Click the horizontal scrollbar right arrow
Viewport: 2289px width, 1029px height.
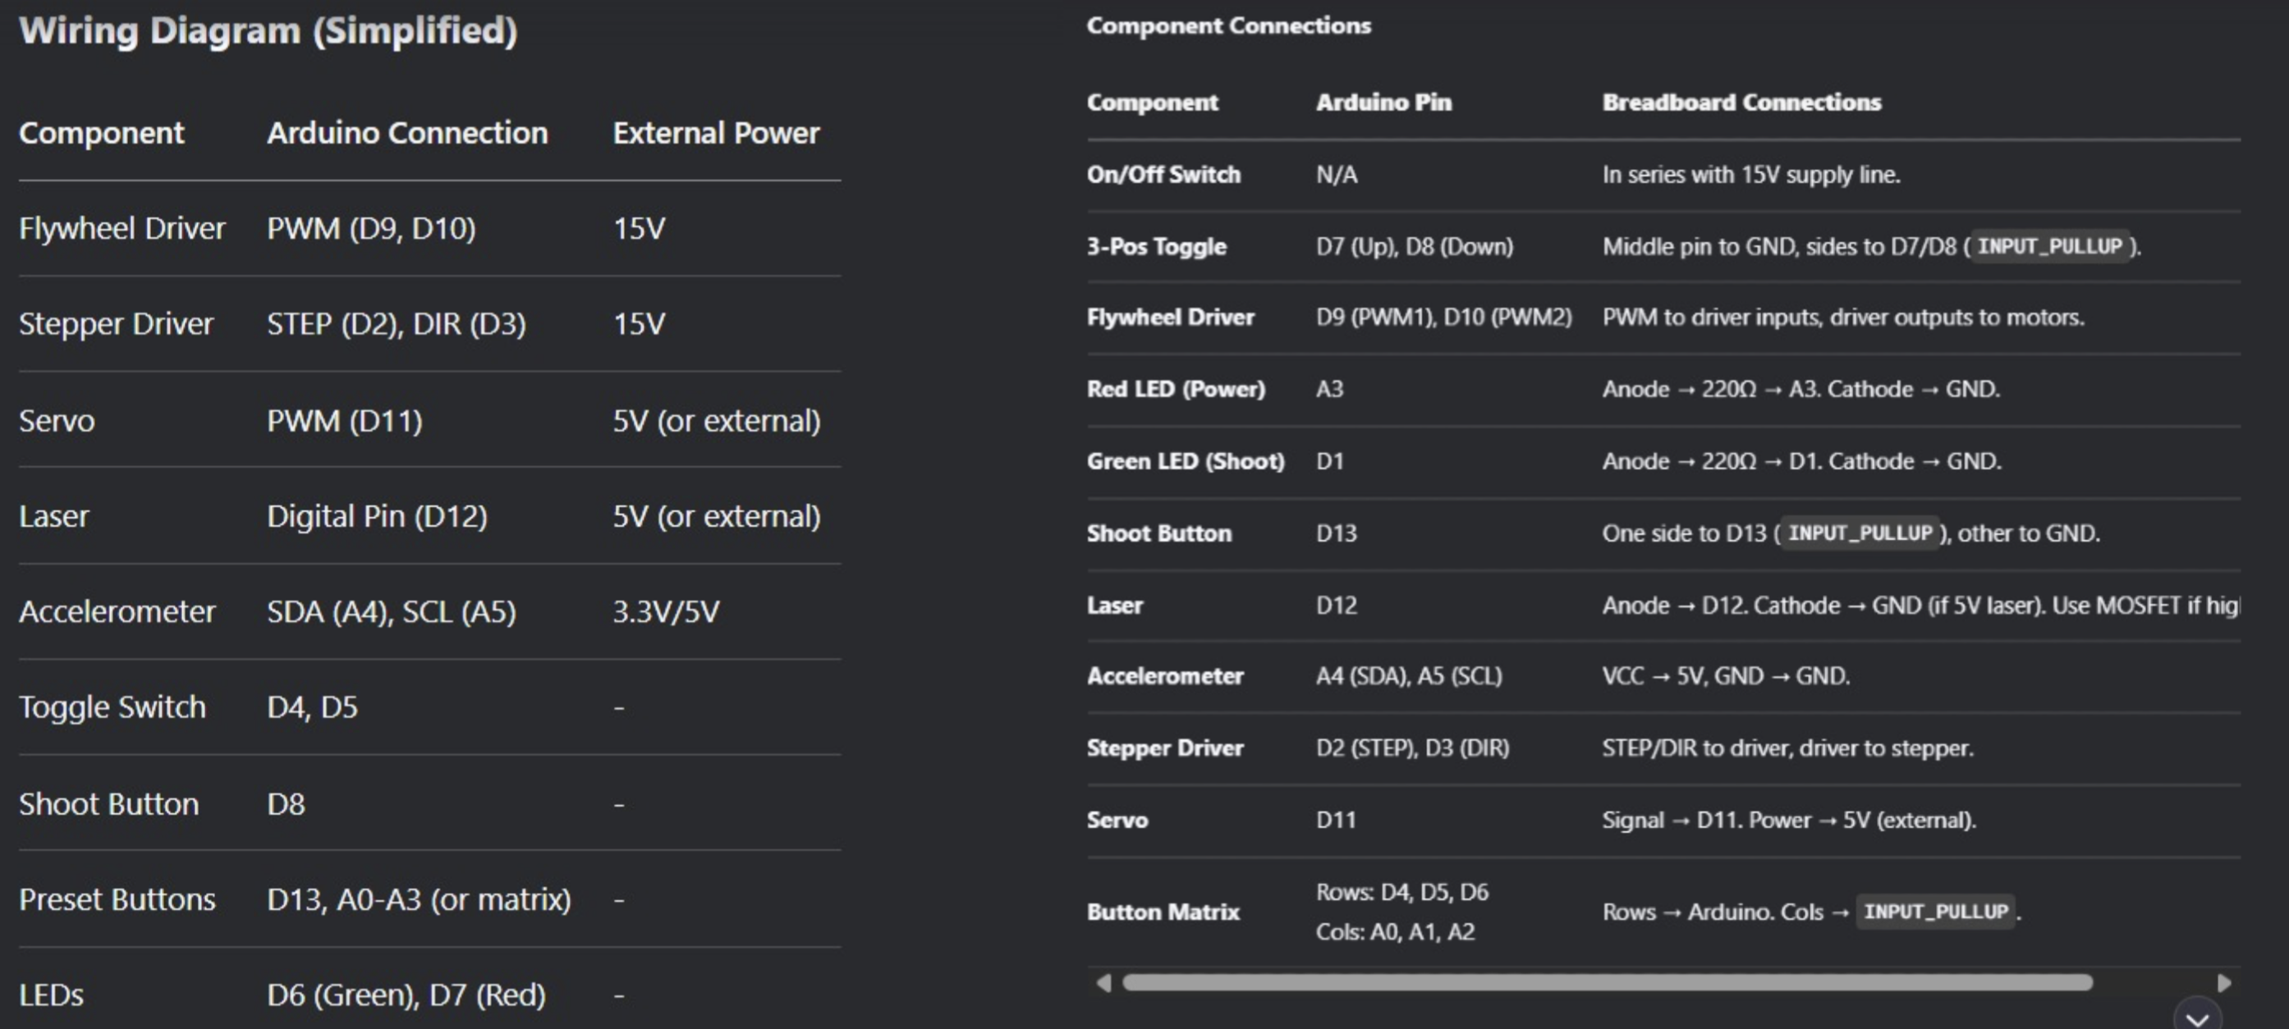tap(2224, 983)
